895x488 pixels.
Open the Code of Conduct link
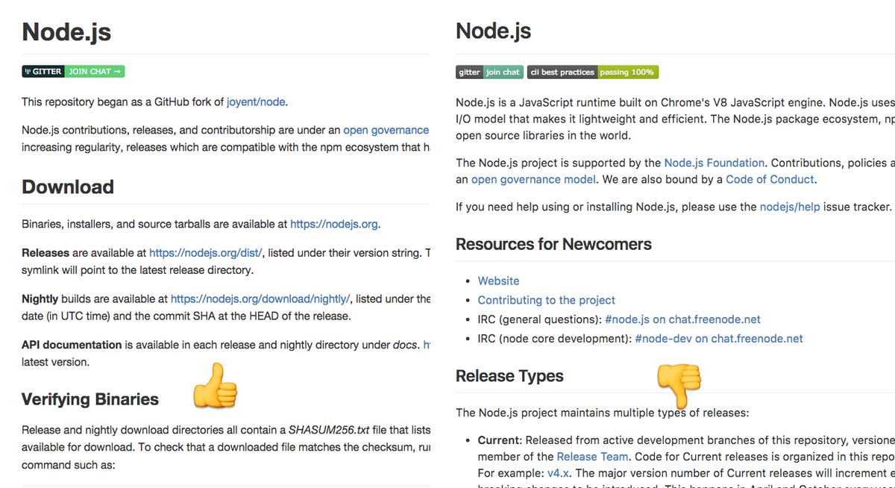(770, 179)
